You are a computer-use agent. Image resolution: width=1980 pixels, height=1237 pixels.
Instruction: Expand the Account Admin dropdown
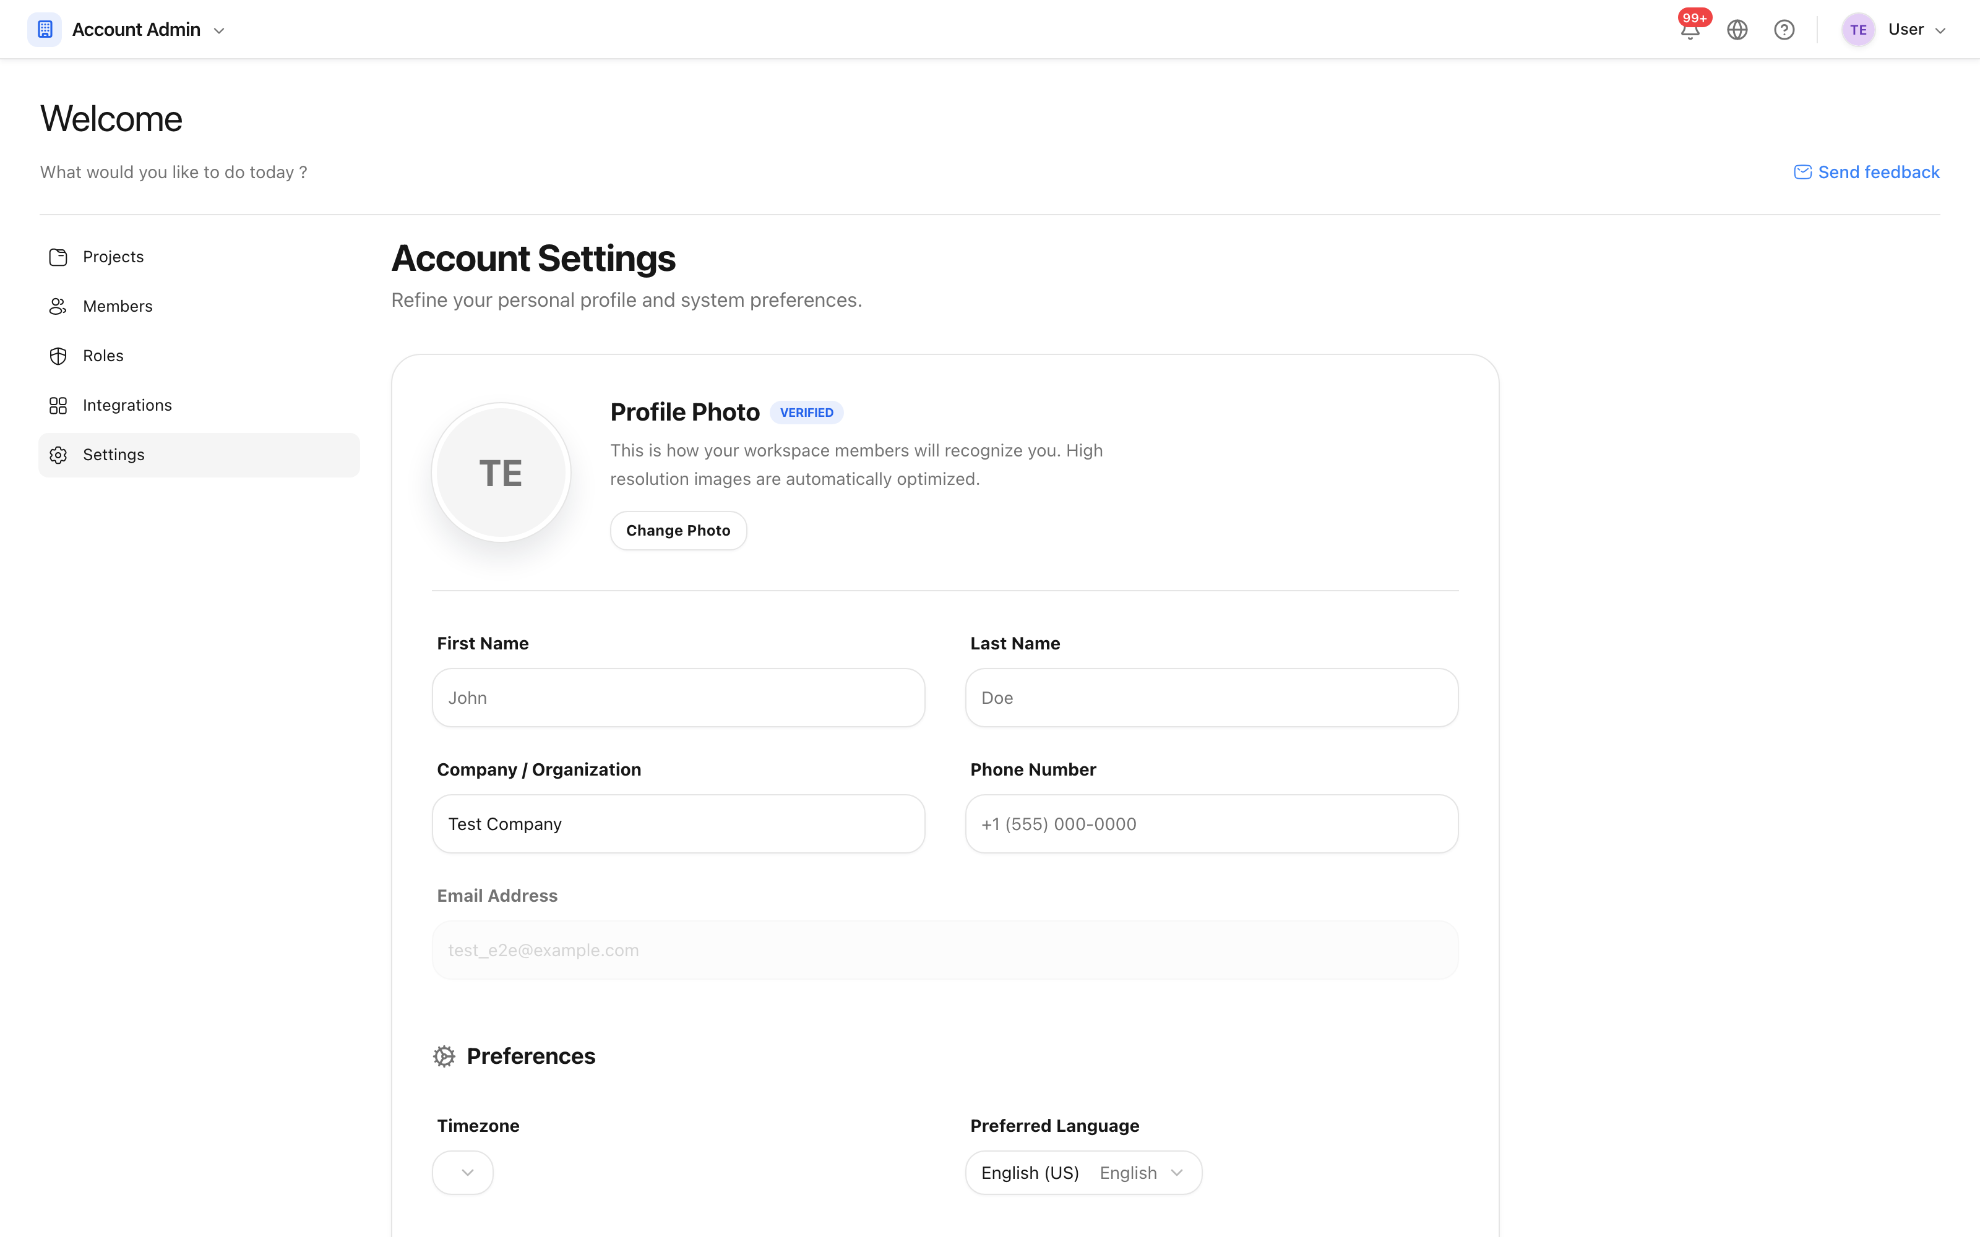click(x=219, y=31)
